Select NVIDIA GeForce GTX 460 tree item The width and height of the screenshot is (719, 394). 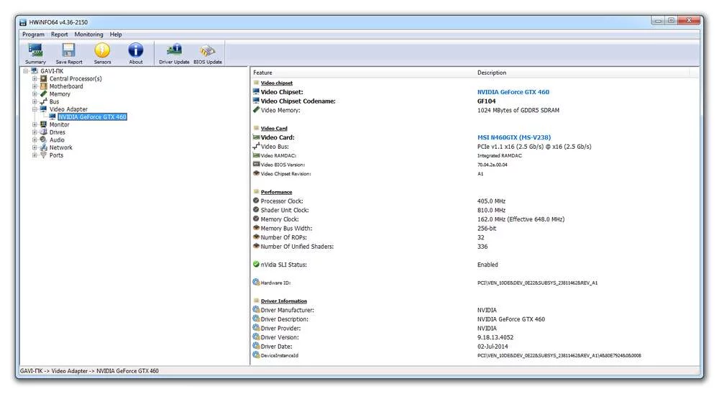pyautogui.click(x=92, y=116)
